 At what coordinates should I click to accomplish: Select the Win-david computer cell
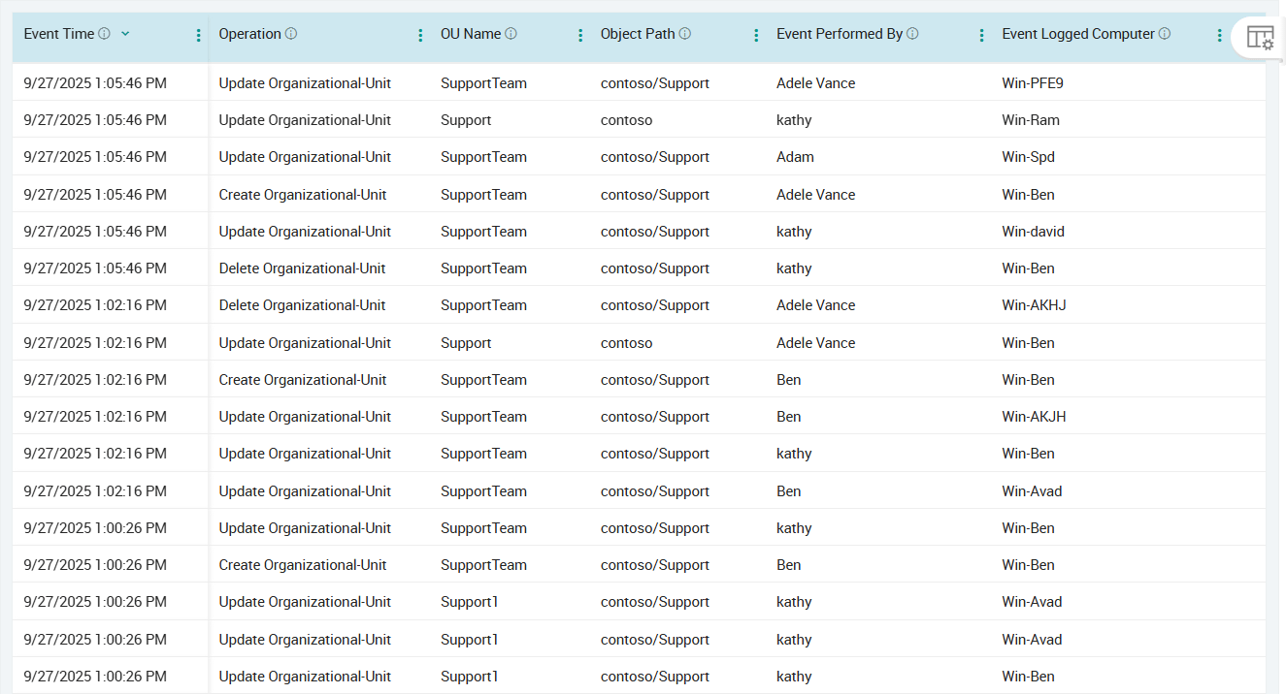1034,232
